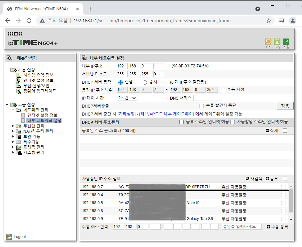Enable 등록 주소만 인터넷 허용 checkbox

pos(181,122)
